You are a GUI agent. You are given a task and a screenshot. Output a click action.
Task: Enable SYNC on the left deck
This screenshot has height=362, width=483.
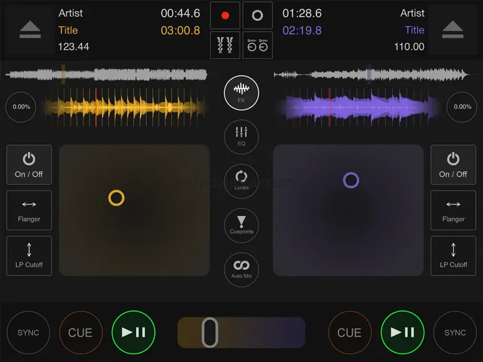point(28,332)
